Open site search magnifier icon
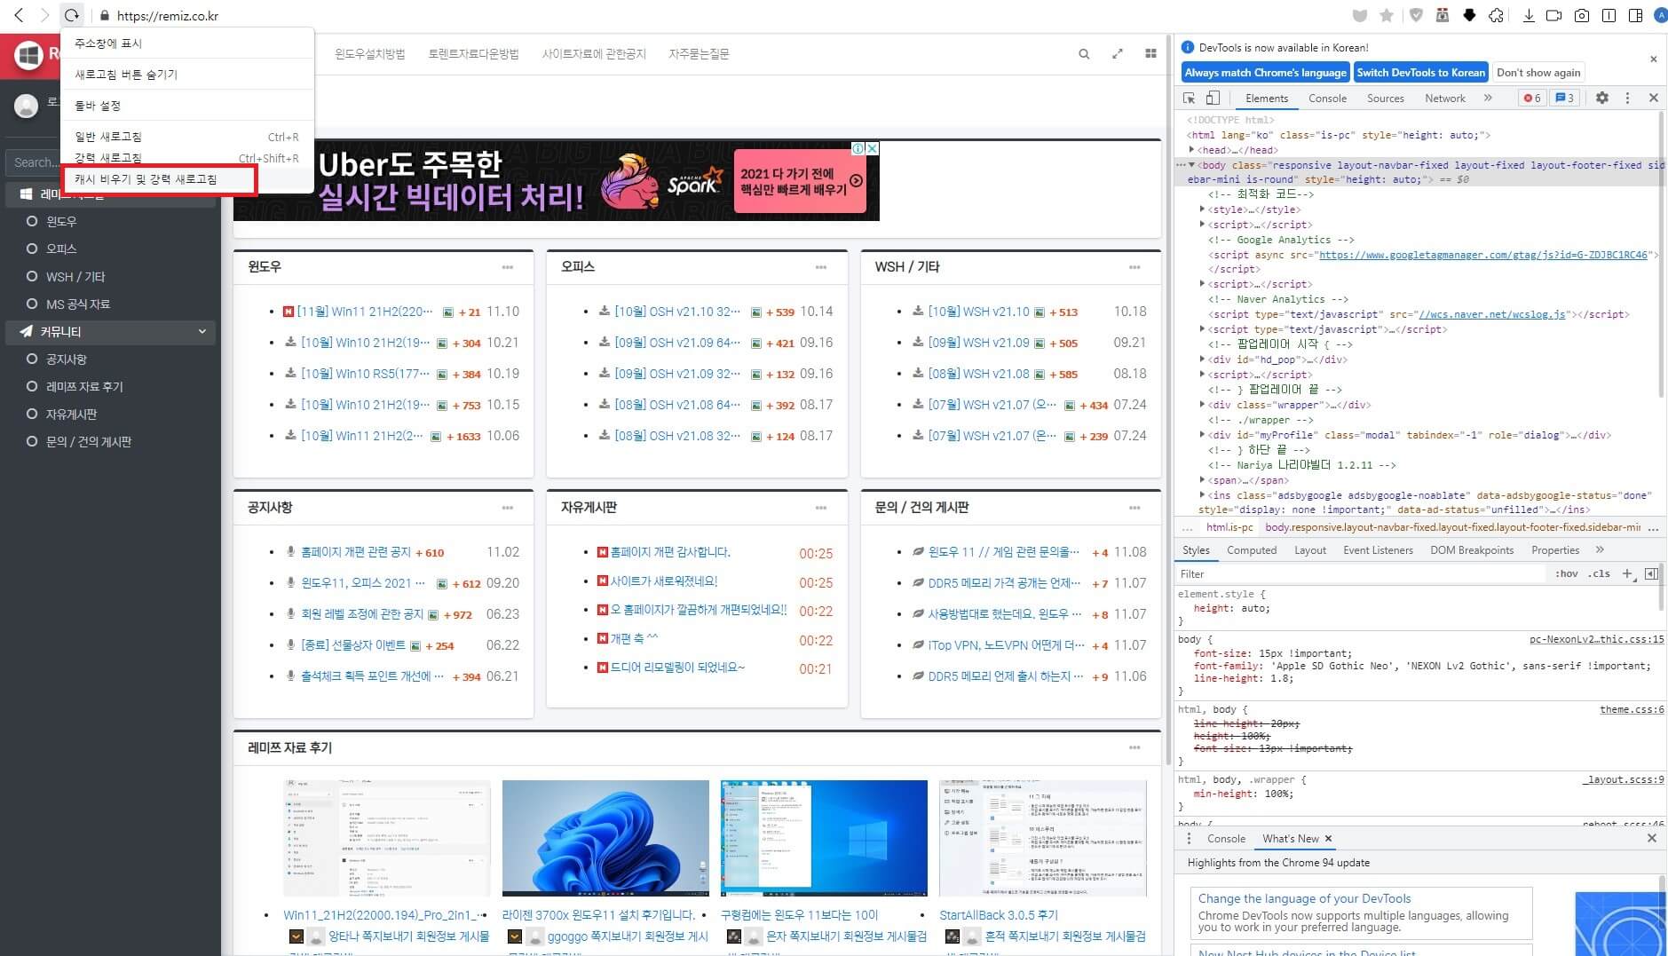The height and width of the screenshot is (956, 1668). pyautogui.click(x=1084, y=54)
